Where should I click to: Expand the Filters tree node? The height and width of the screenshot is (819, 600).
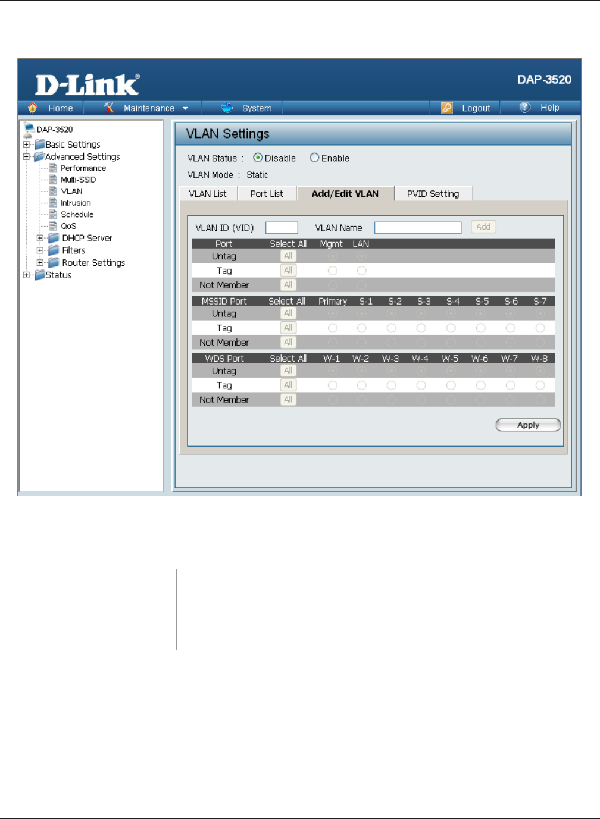pyautogui.click(x=40, y=250)
